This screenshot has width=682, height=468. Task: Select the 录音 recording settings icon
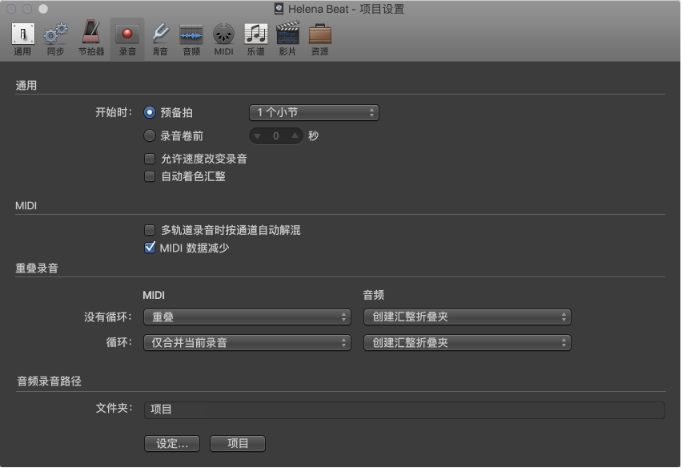(127, 38)
